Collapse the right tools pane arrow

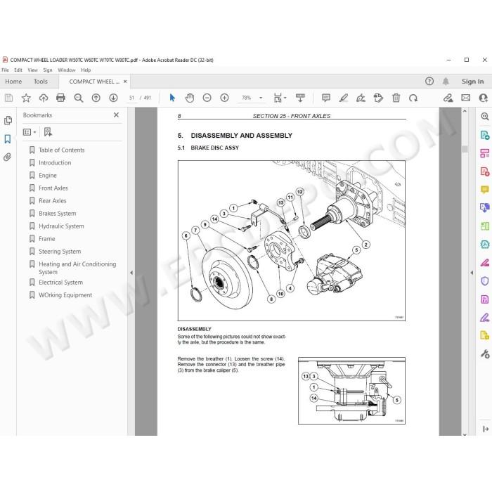tap(472, 273)
